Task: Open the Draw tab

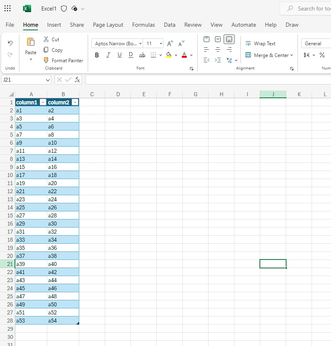Action: pyautogui.click(x=292, y=25)
